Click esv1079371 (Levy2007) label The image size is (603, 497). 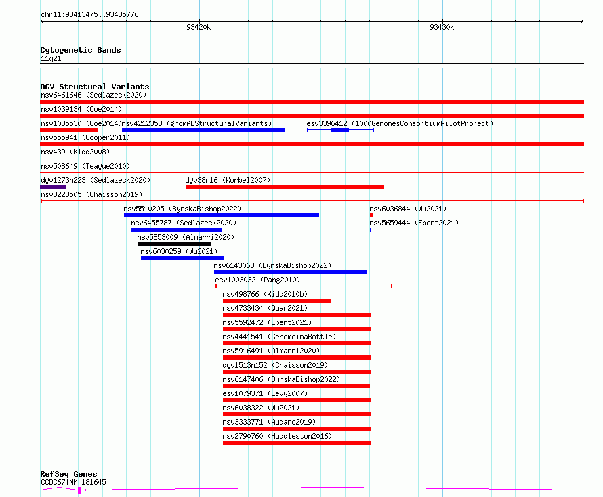pyautogui.click(x=265, y=393)
